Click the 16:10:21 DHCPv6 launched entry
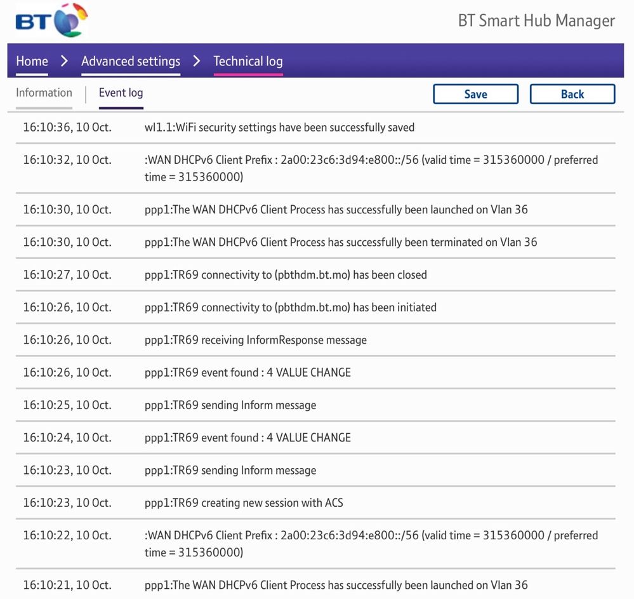The height and width of the screenshot is (599, 634). click(x=336, y=584)
